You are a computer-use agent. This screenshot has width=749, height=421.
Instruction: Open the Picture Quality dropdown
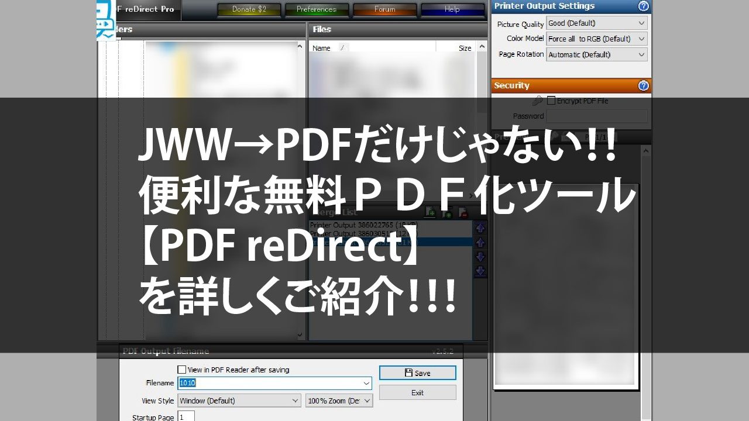[597, 23]
